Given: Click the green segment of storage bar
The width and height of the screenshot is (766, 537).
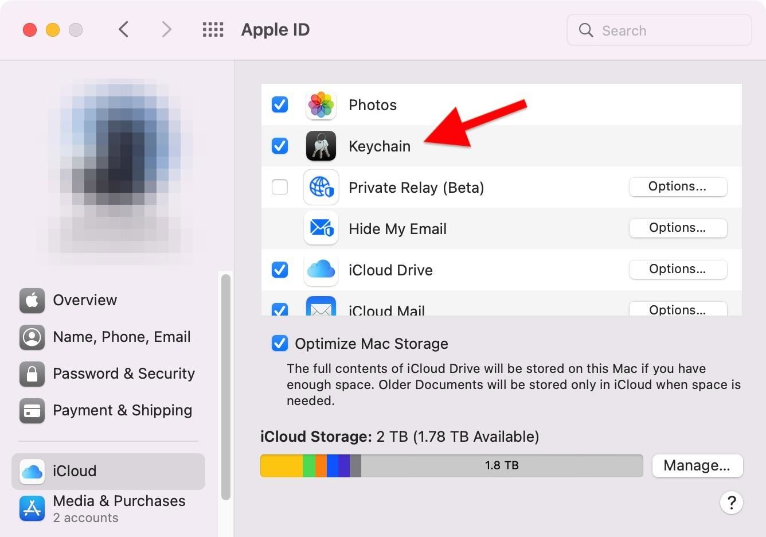Looking at the screenshot, I should 309,465.
